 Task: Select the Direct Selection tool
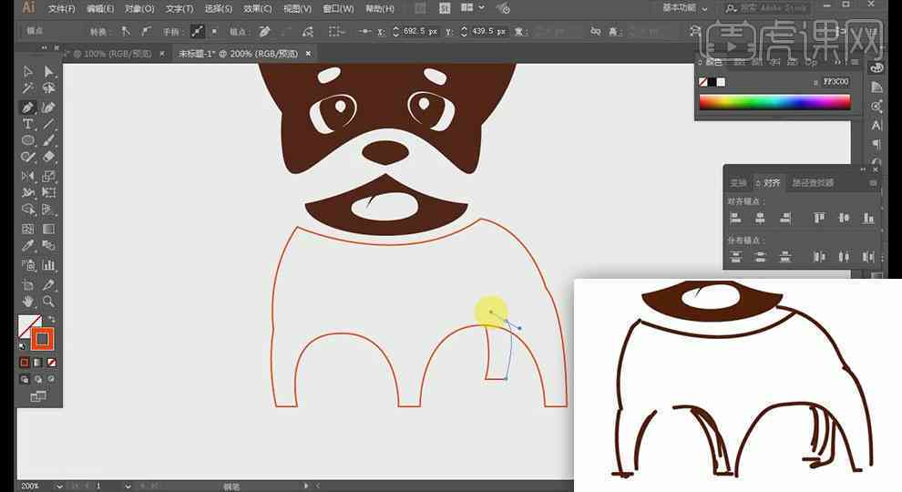(49, 71)
